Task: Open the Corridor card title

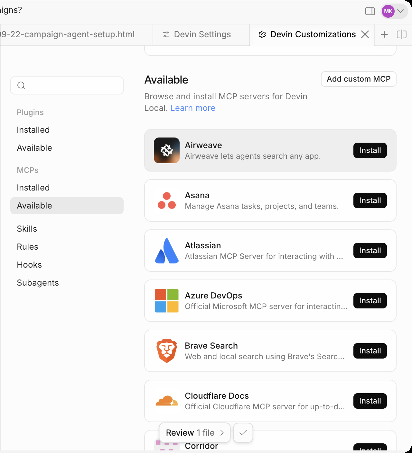Action: click(x=201, y=446)
